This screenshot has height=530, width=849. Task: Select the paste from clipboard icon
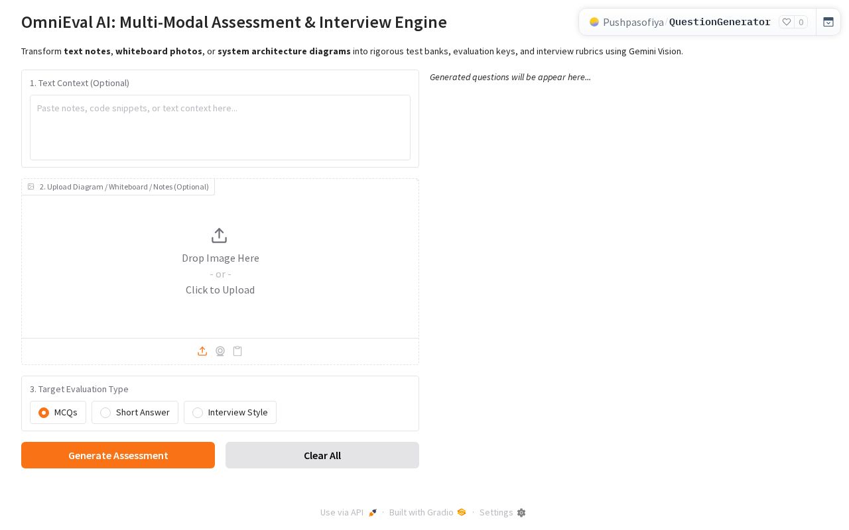tap(237, 351)
